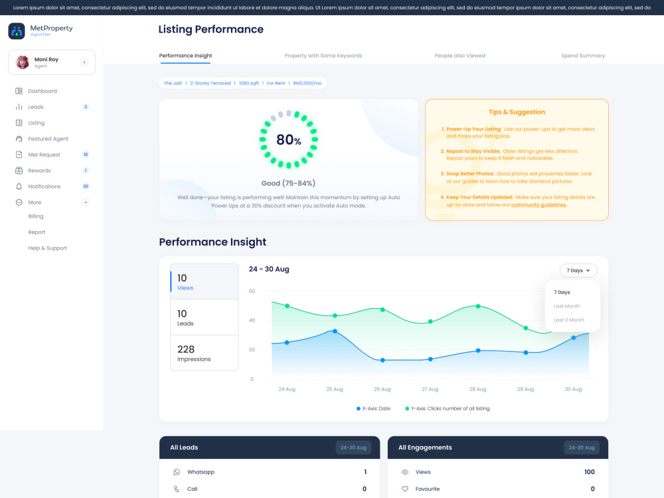Select the Leads bar chart icon
This screenshot has width=664, height=498.
[19, 107]
